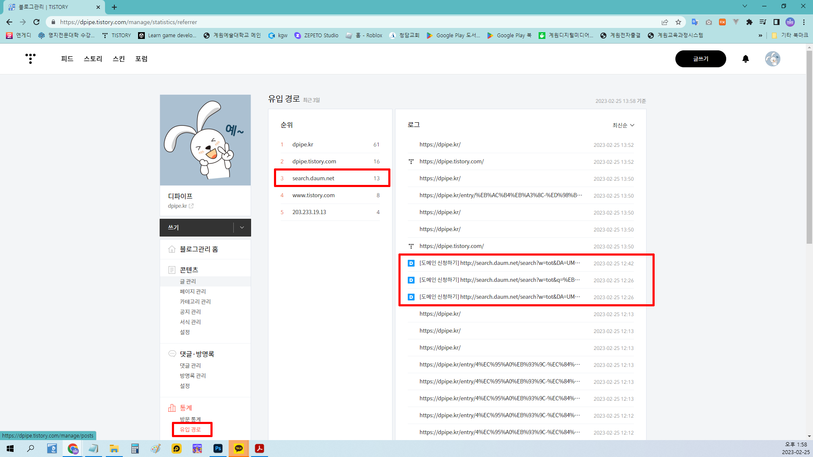Click the rabbit blog profile image
The image size is (813, 457).
pos(205,140)
